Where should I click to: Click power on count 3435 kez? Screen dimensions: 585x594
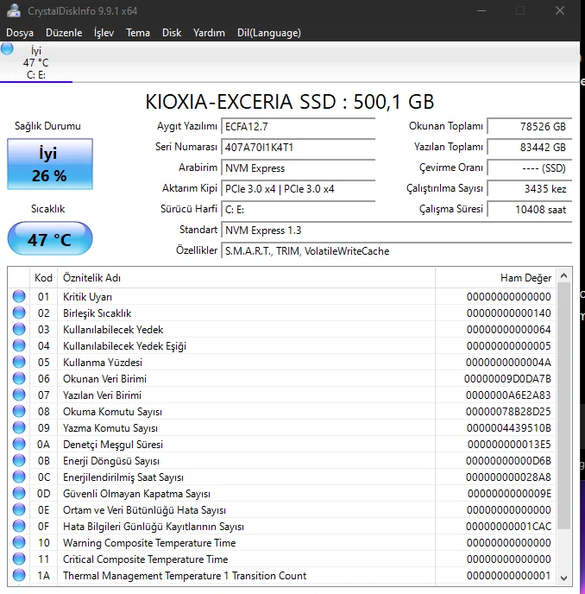pos(530,189)
